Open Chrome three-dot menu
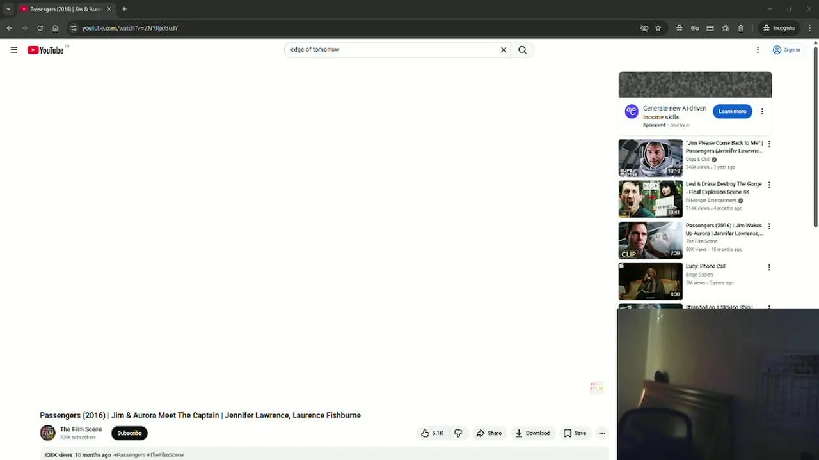The image size is (819, 460). pyautogui.click(x=810, y=28)
